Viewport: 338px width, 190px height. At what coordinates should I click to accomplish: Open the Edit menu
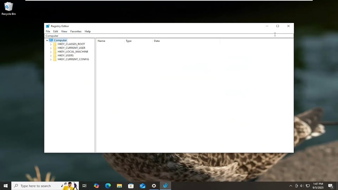55,31
